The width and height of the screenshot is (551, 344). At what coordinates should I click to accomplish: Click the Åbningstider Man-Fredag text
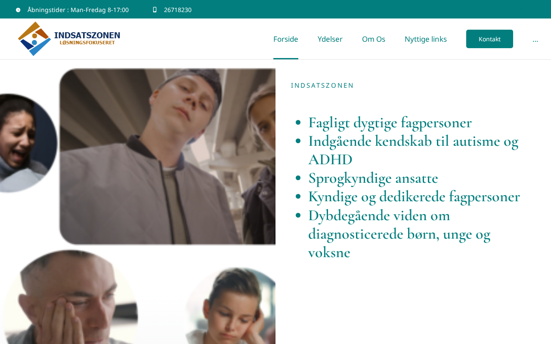point(78,10)
